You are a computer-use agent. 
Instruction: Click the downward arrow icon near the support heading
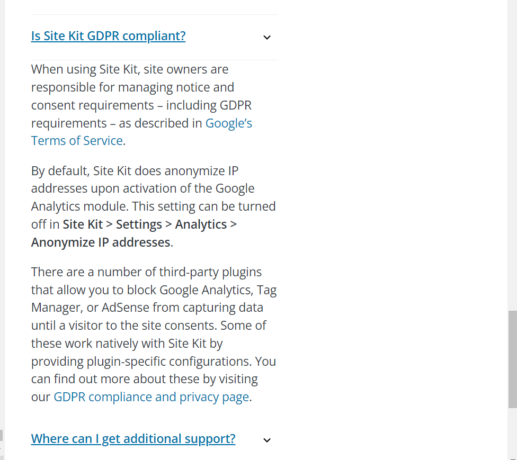tap(267, 440)
